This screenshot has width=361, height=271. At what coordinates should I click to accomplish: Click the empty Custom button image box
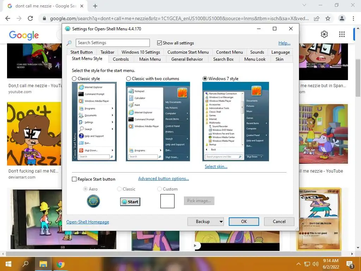167,201
